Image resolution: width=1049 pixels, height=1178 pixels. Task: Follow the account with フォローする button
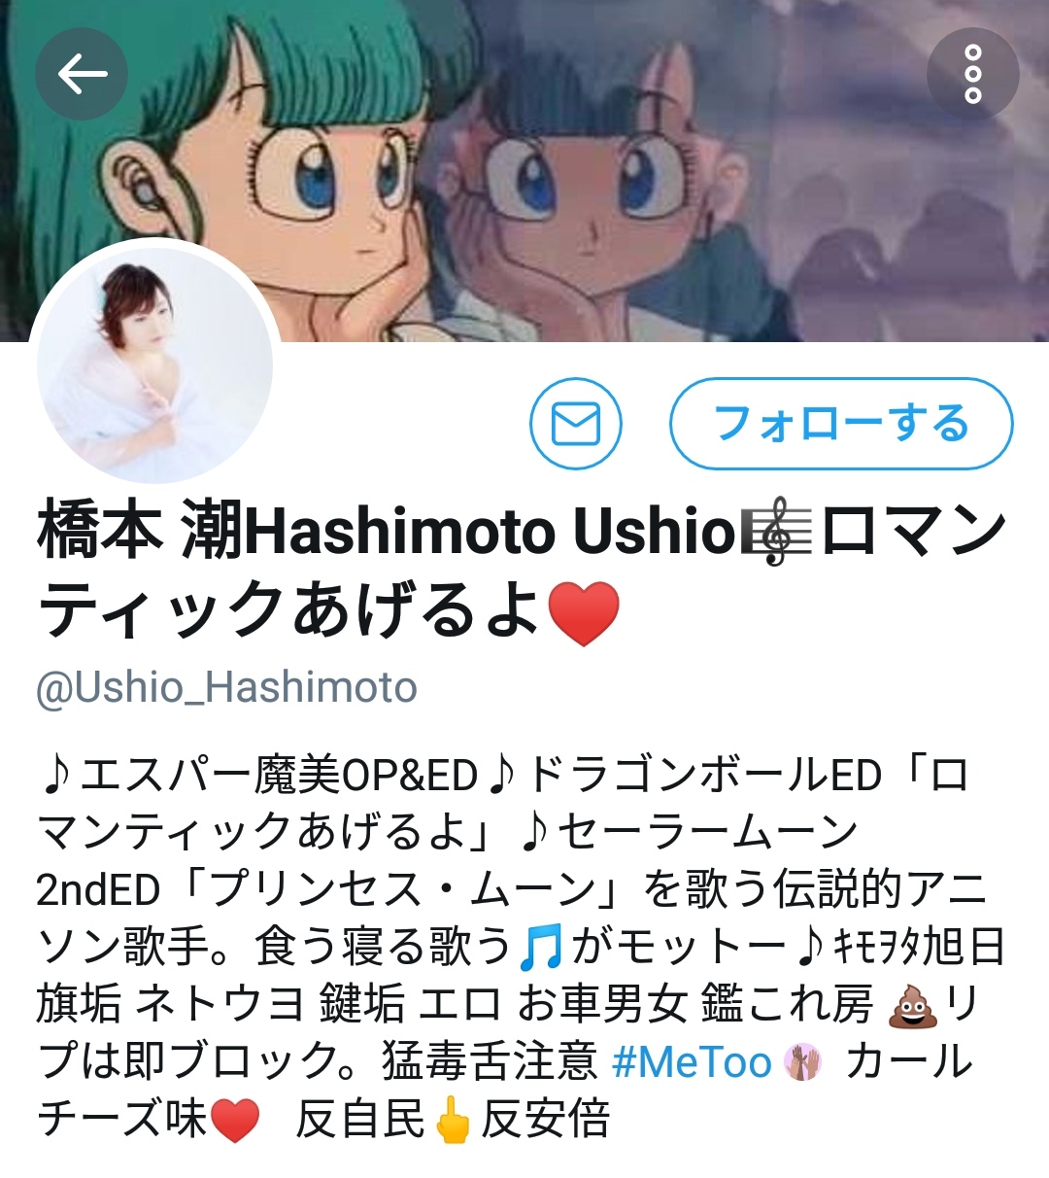pos(841,424)
